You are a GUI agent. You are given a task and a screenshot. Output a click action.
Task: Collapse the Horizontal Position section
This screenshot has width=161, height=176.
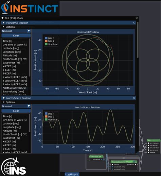[x=4, y=23]
